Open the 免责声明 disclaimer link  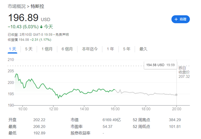pos(62,35)
